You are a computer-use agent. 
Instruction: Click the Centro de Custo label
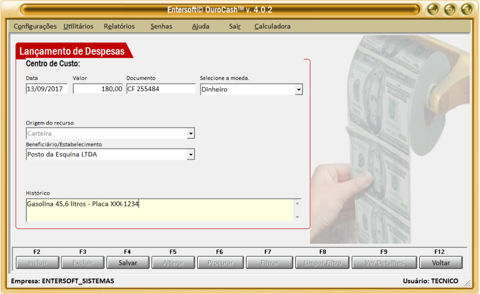[x=53, y=64]
